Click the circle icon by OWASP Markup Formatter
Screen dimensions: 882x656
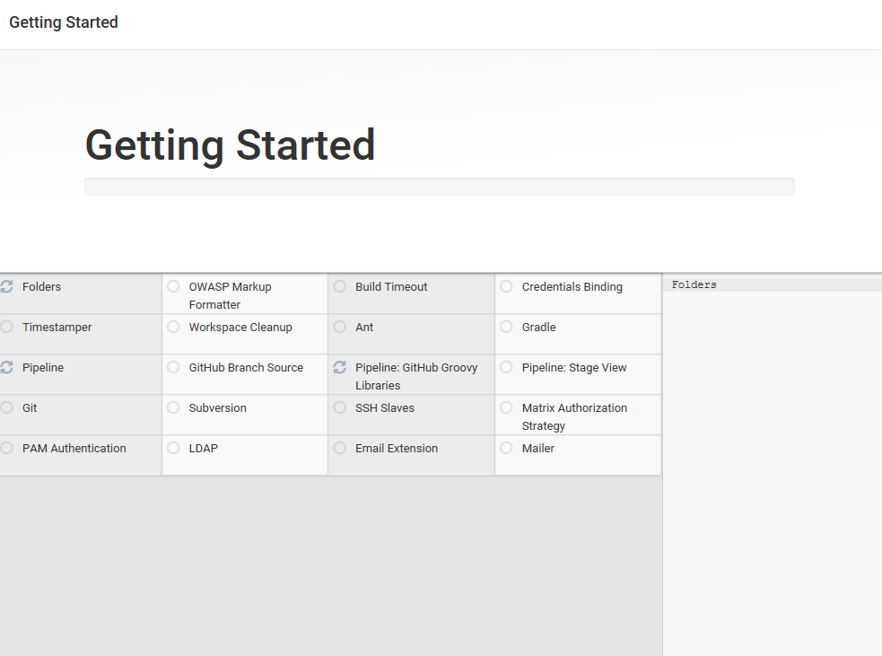(173, 286)
